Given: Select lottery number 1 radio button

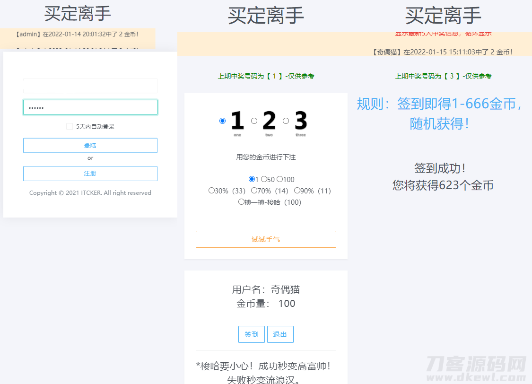Looking at the screenshot, I should pos(222,121).
